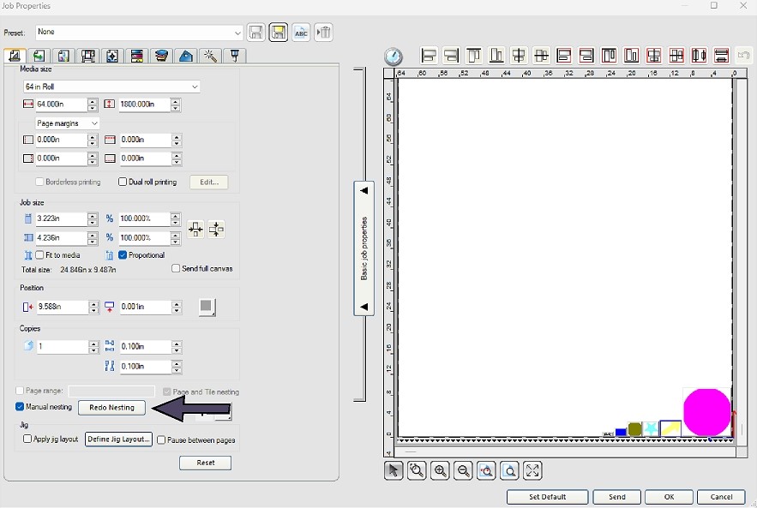Toggle Pause between pages
The image size is (757, 508).
(161, 439)
